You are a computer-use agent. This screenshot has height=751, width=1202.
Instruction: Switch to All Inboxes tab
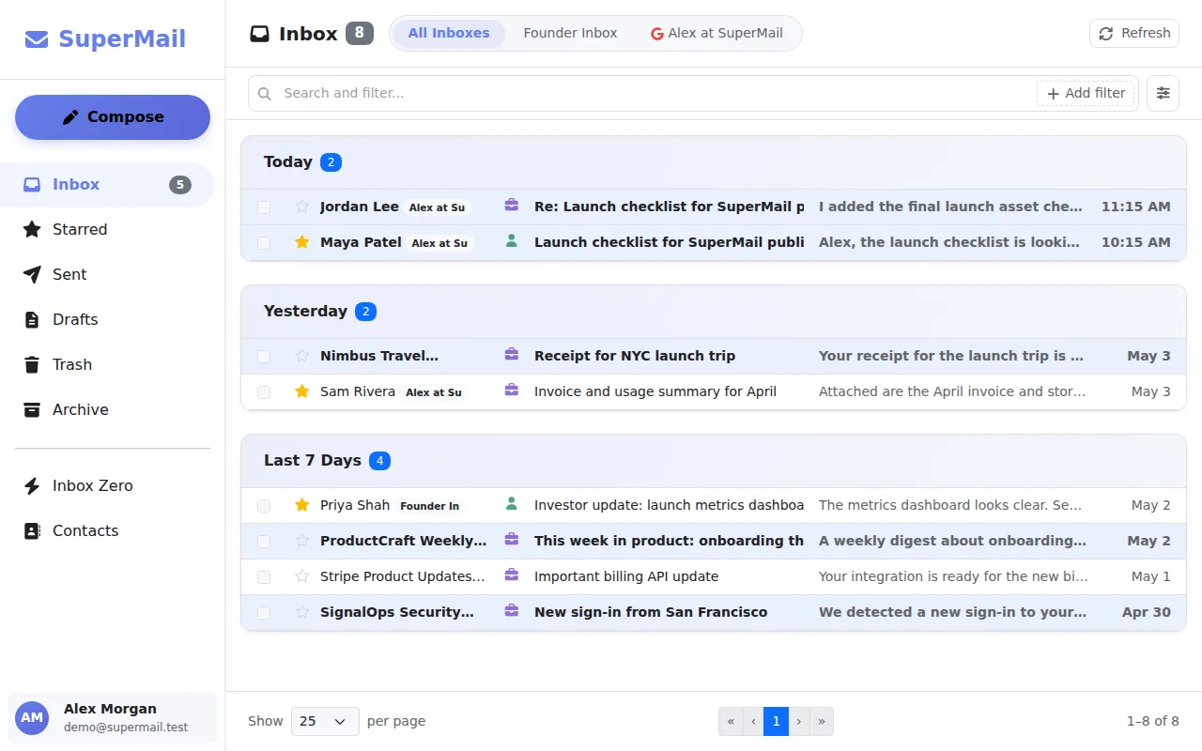[449, 33]
